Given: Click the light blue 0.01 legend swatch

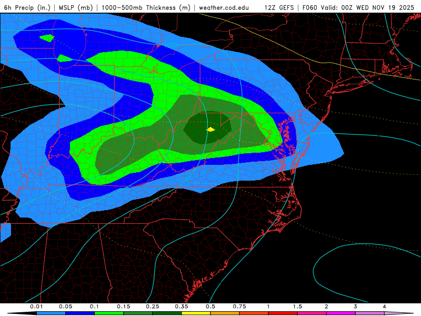Looking at the screenshot, I should point(51,313).
